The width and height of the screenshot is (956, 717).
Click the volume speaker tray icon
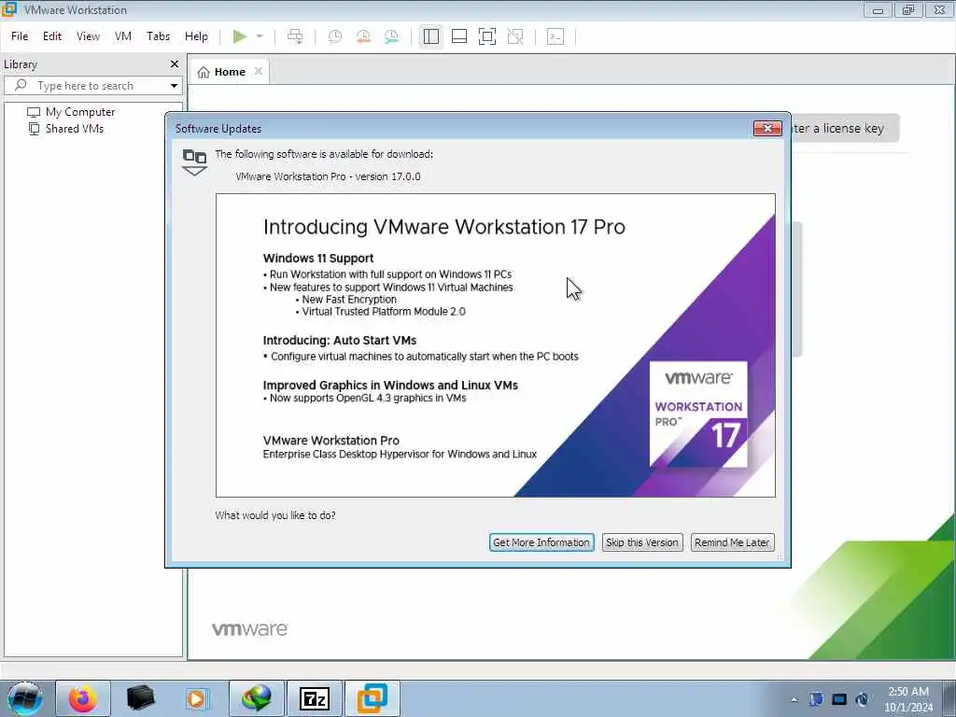point(862,699)
